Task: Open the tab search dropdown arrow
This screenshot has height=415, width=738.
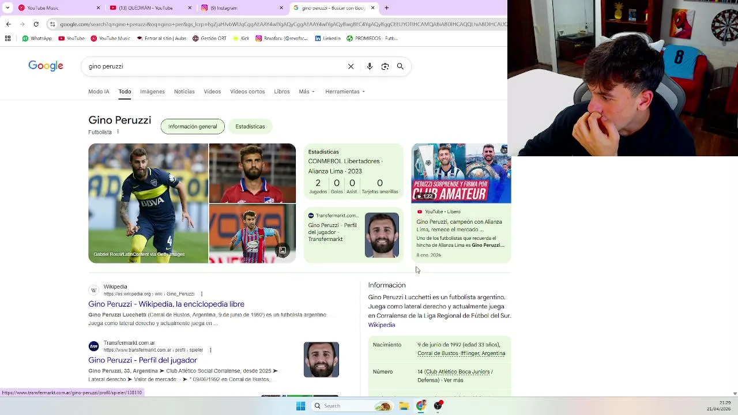Action: click(x=7, y=8)
